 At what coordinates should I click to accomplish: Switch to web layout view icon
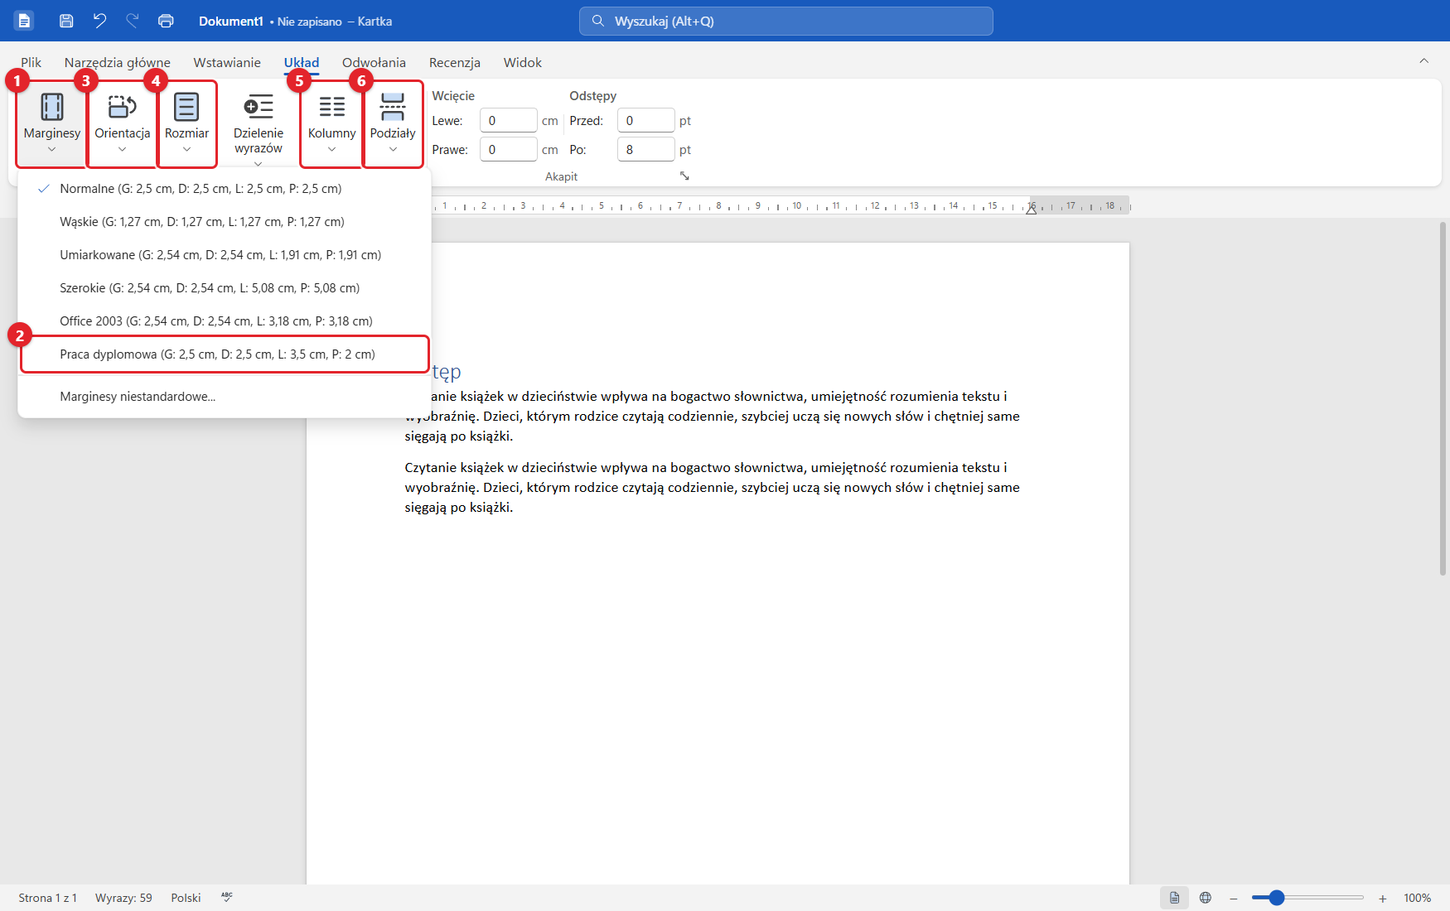(x=1206, y=898)
